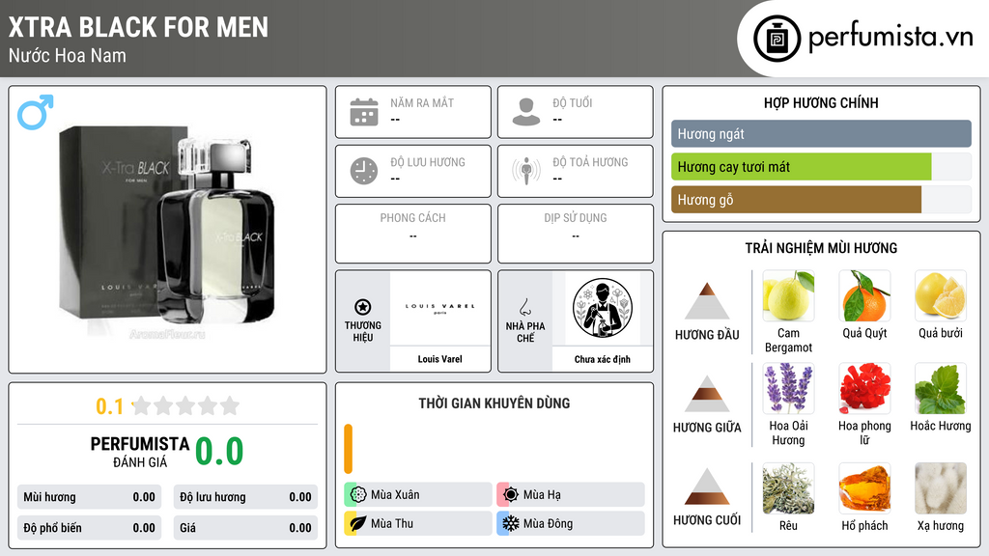Click the Thời gian khuyên dùng heading
Screen dimensions: 989x556
coord(494,403)
